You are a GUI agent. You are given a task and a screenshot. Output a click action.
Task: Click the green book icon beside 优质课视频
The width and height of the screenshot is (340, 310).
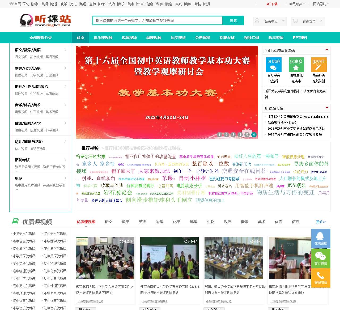[x=15, y=221]
